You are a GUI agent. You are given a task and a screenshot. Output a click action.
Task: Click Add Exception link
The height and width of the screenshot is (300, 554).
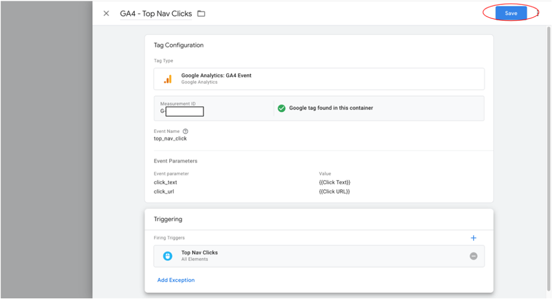[176, 280]
